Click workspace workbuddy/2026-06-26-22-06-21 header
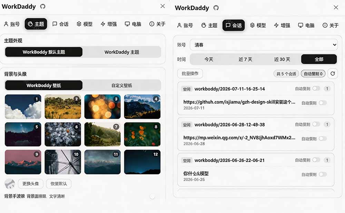 click(x=229, y=160)
